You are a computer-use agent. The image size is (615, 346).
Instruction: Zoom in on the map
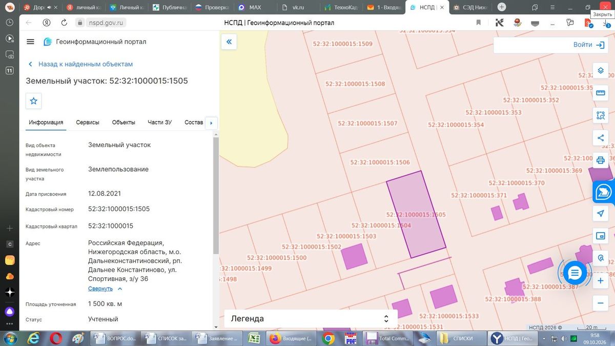(x=601, y=281)
